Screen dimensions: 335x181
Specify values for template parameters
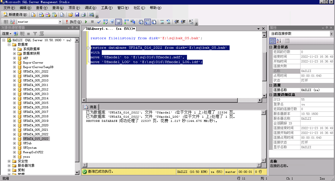point(191,22)
